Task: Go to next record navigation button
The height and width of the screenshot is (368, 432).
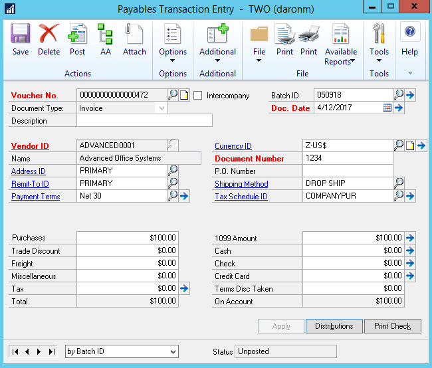Action: (x=39, y=352)
